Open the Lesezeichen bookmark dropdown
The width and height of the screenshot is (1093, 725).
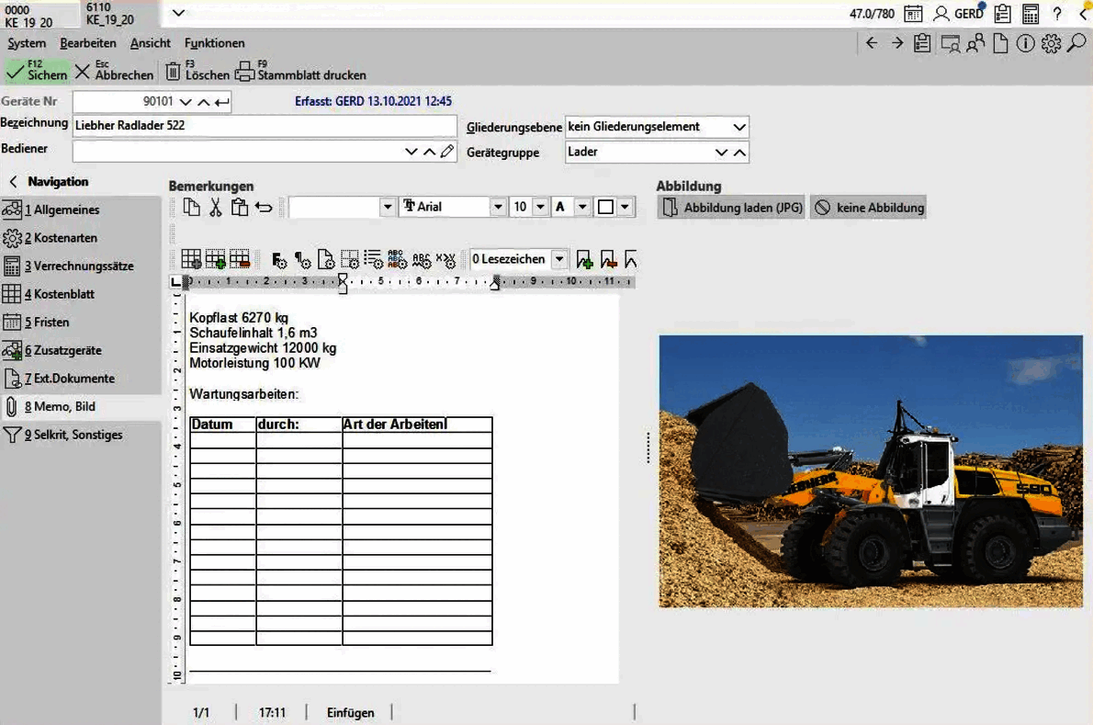558,260
